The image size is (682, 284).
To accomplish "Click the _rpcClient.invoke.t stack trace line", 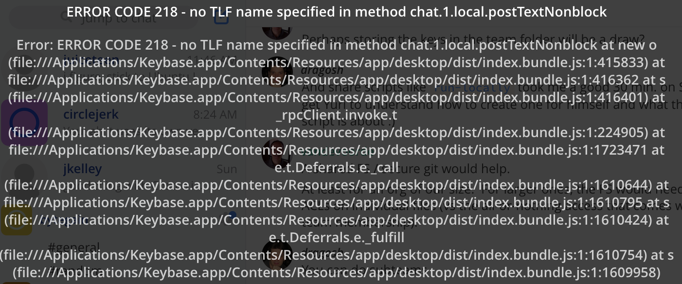I will [x=336, y=115].
